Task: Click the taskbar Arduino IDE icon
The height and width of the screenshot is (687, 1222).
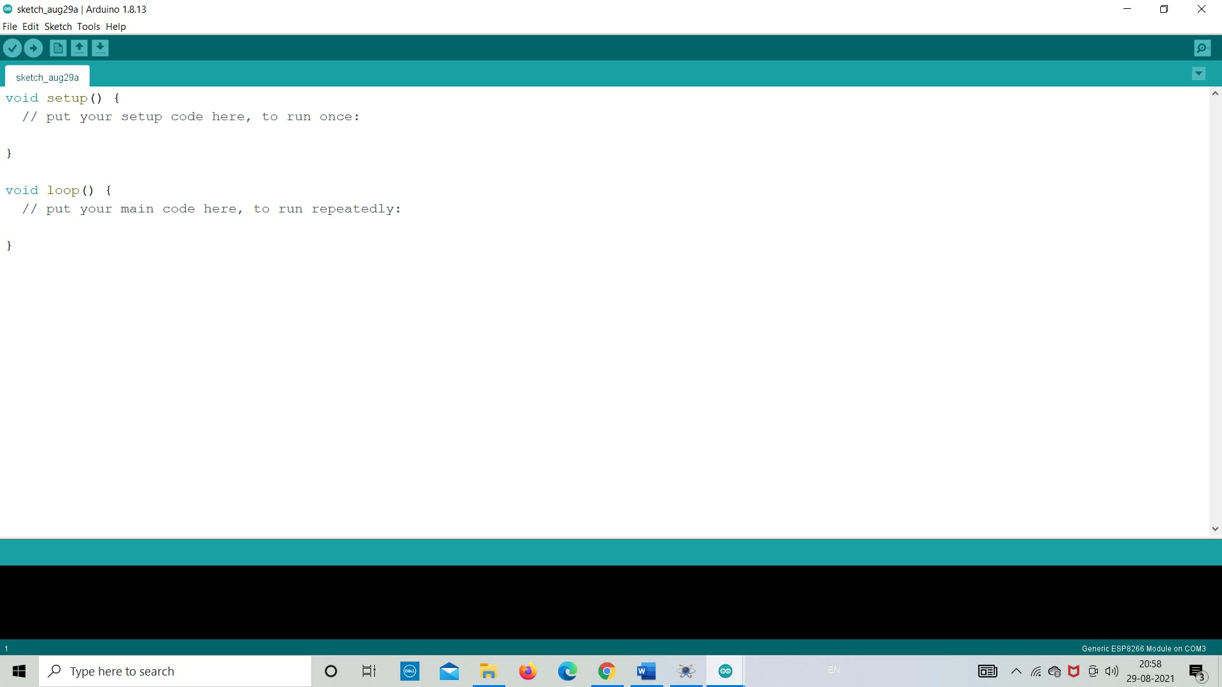Action: pos(725,671)
